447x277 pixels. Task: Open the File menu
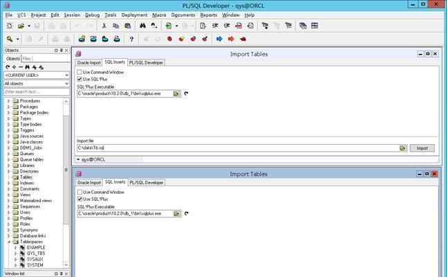pyautogui.click(x=8, y=15)
